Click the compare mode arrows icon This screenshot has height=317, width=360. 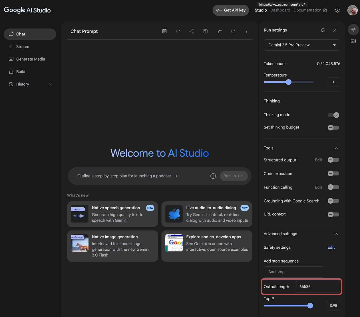[219, 31]
